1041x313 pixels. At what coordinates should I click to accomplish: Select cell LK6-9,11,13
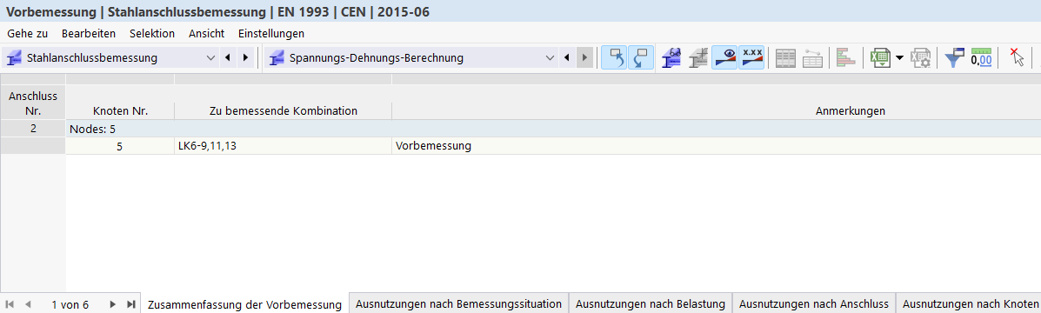click(283, 146)
